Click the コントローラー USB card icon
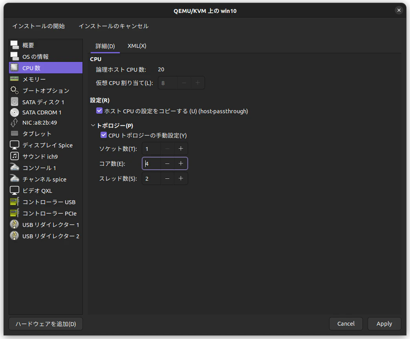 [15, 202]
